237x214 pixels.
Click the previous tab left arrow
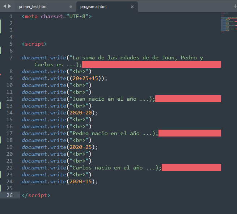pyautogui.click(x=5, y=6)
